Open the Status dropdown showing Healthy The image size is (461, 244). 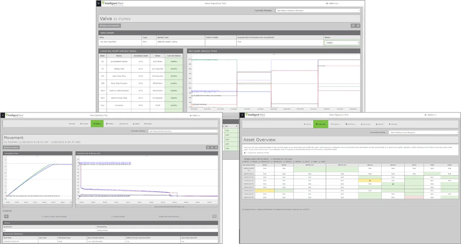(x=341, y=42)
